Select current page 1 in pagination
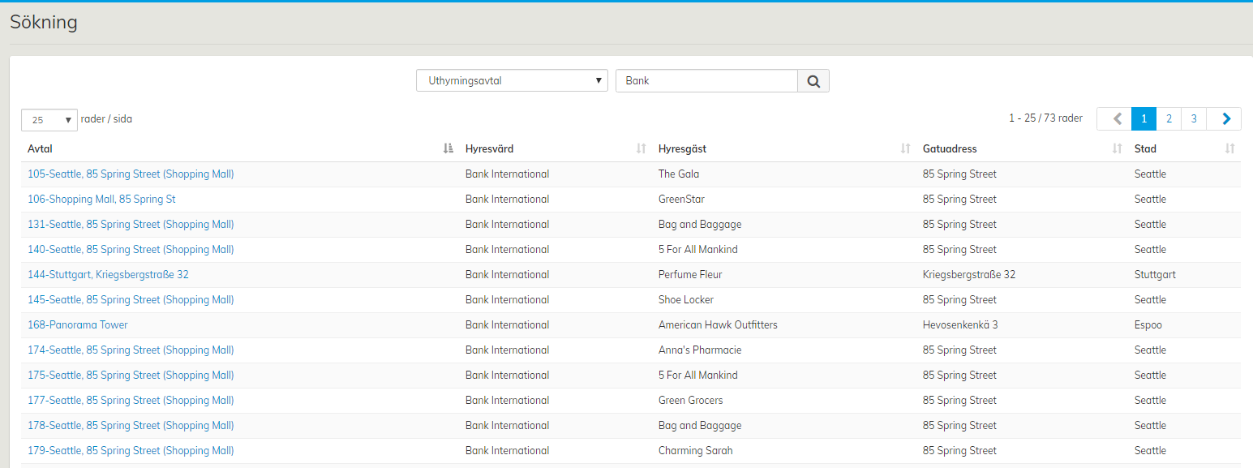This screenshot has height=468, width=1253. click(1144, 118)
